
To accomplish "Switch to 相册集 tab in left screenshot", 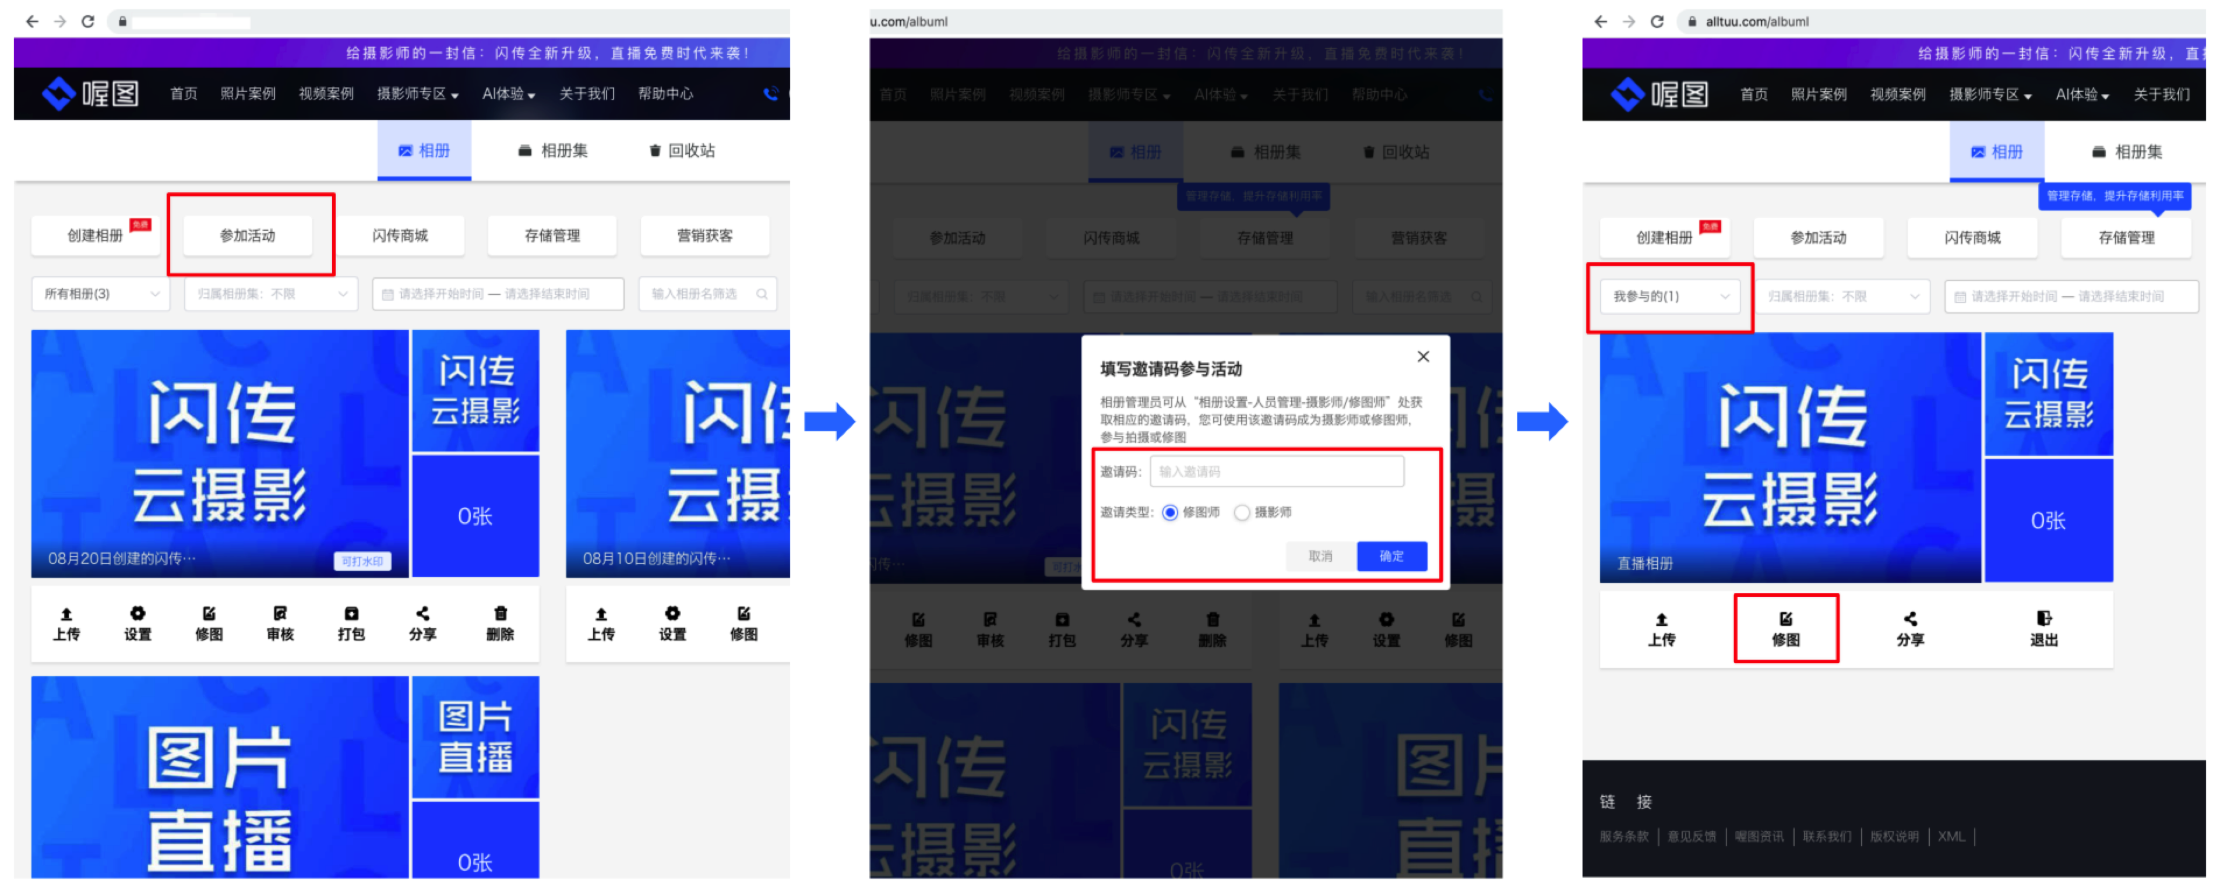I will click(x=552, y=151).
